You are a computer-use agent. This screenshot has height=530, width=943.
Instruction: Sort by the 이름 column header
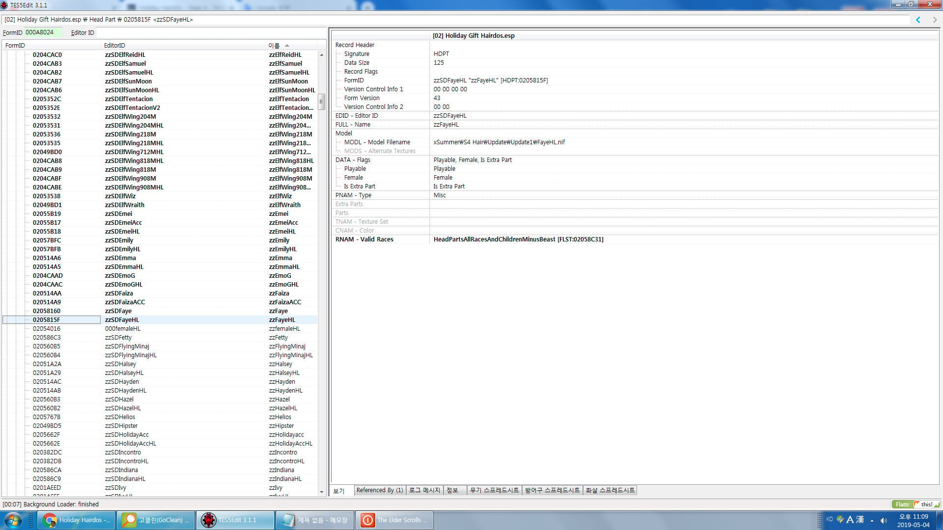[x=291, y=45]
